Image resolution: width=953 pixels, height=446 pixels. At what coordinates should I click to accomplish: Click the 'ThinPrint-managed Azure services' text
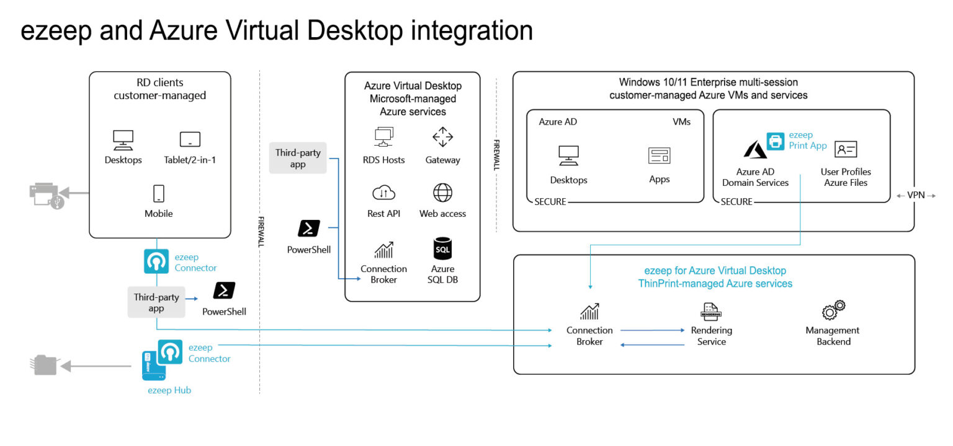pos(715,283)
